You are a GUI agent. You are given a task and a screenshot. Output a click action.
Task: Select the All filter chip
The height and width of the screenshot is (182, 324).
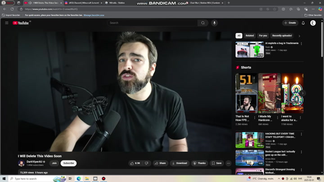(x=239, y=35)
